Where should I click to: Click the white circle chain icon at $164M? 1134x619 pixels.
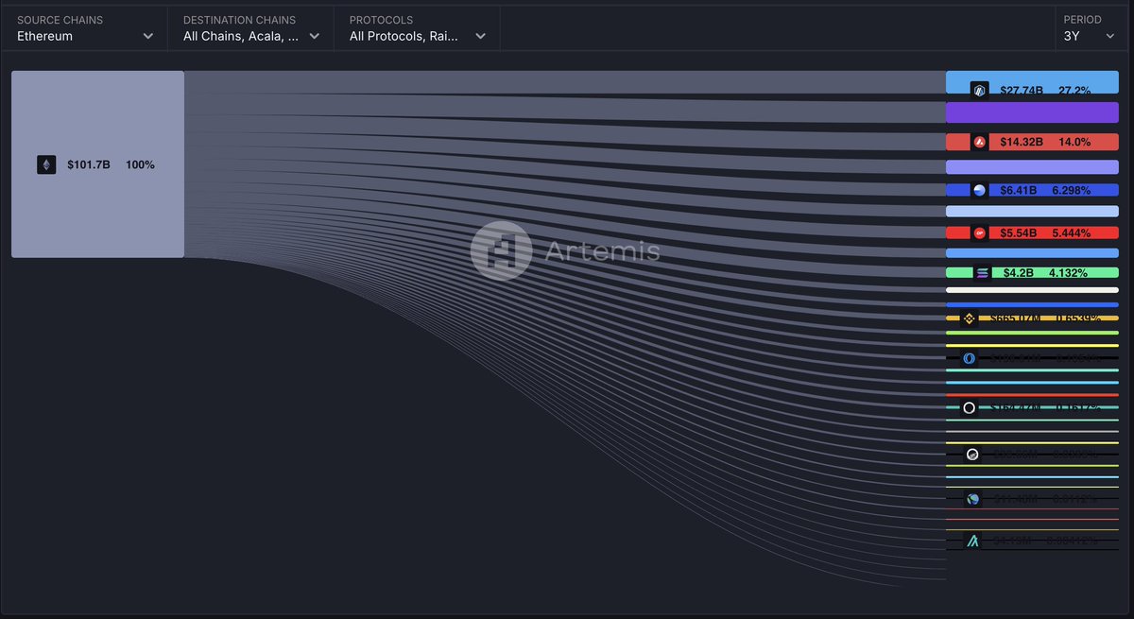pos(969,407)
